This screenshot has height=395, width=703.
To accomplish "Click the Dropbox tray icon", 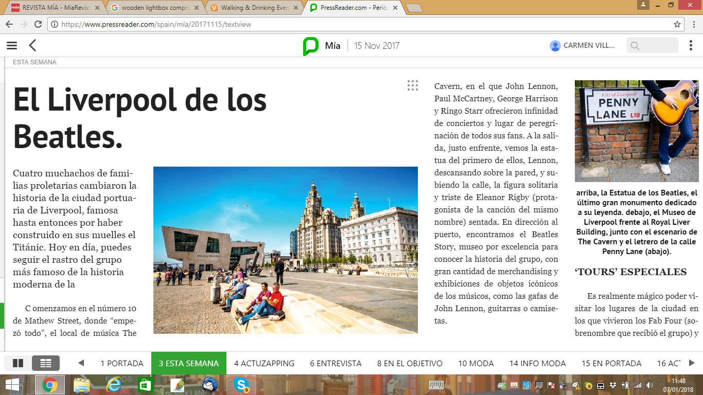I will (x=613, y=385).
